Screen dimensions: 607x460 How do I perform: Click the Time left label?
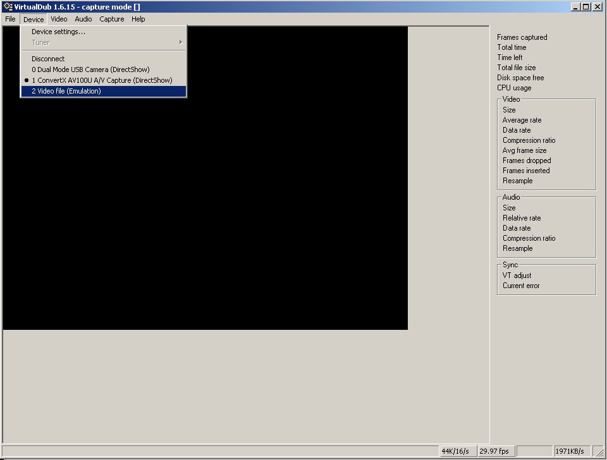click(x=510, y=57)
